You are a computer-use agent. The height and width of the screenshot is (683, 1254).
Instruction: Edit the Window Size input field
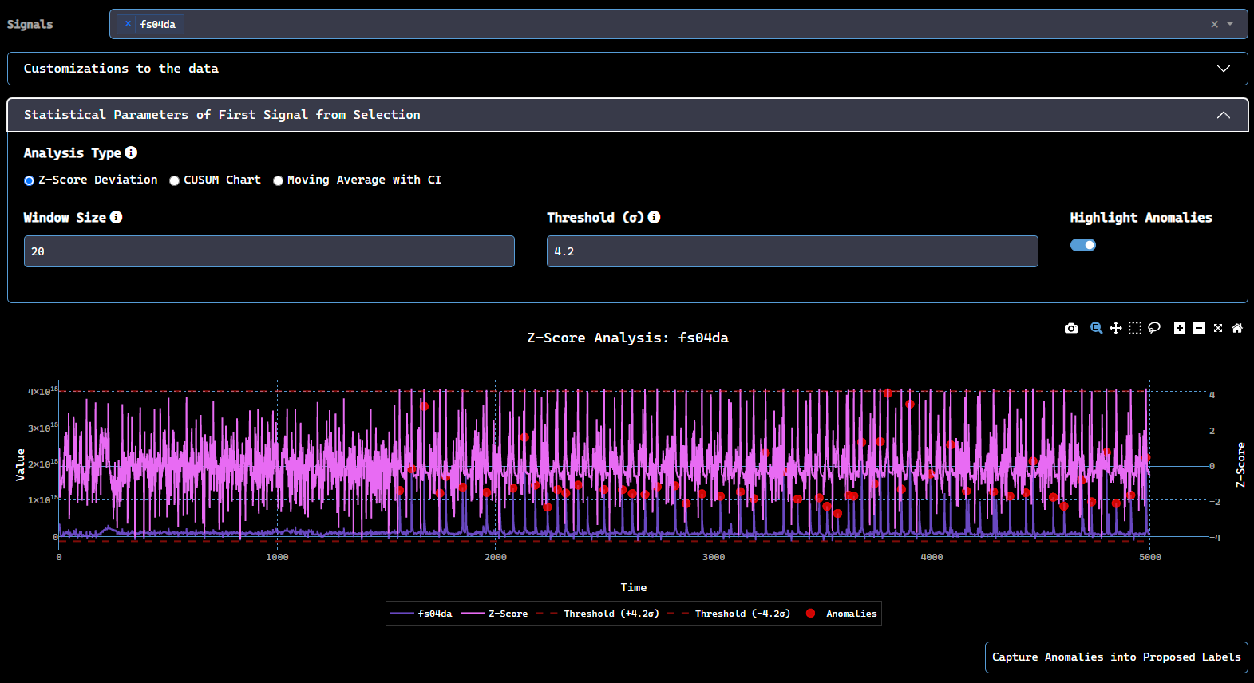point(269,251)
